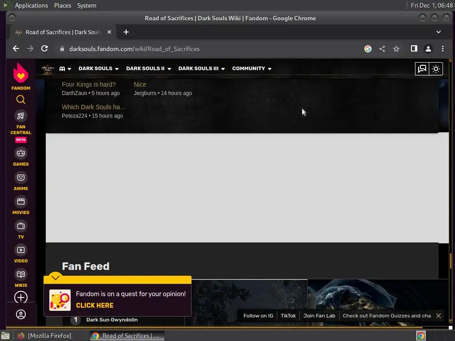Click the survey popup illustration icon
The width and height of the screenshot is (455, 341).
[x=60, y=300]
